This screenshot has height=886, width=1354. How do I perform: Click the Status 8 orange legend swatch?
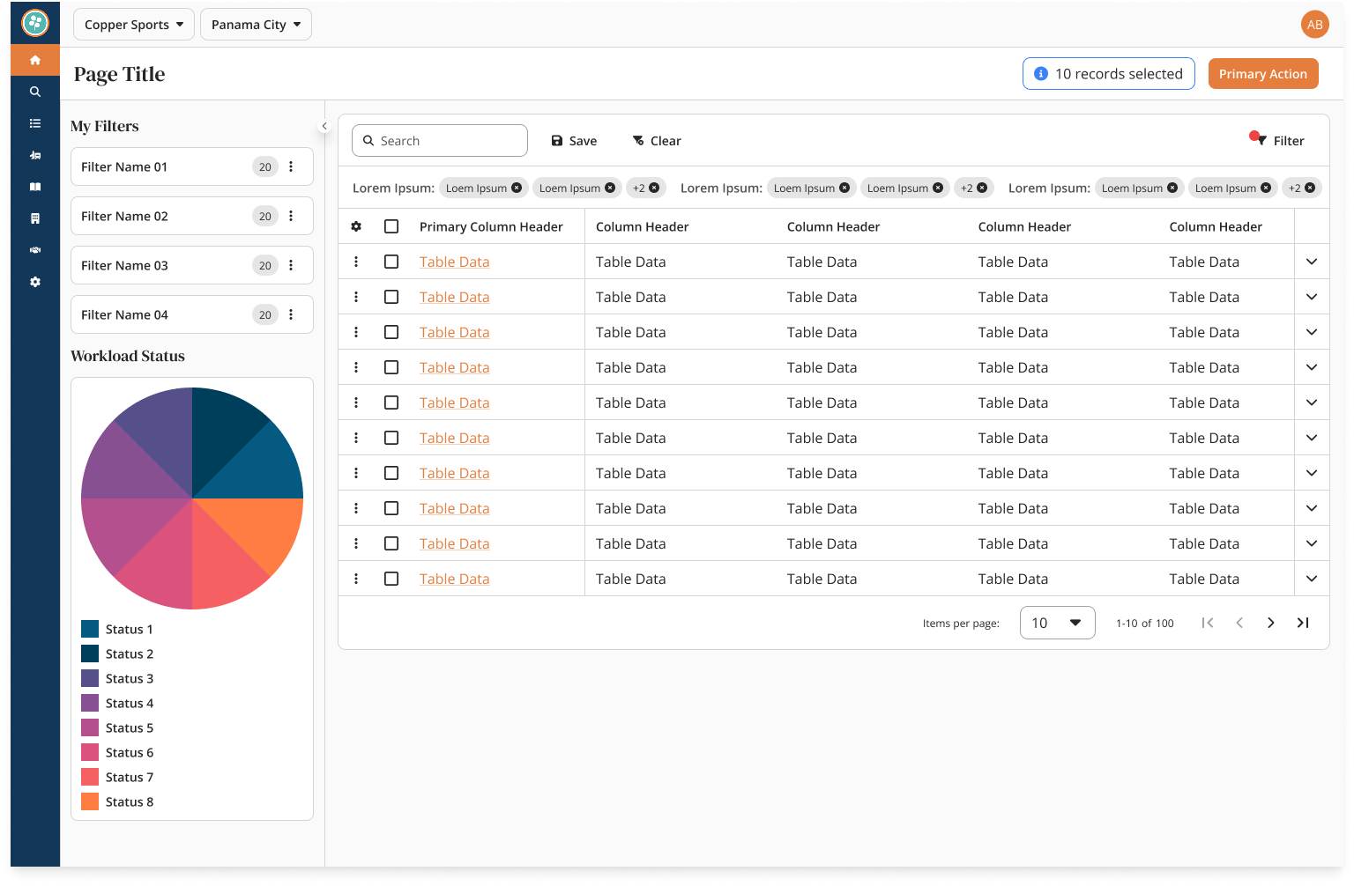[x=90, y=801]
